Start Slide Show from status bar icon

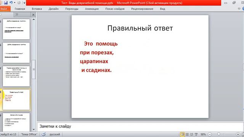coord(196,134)
